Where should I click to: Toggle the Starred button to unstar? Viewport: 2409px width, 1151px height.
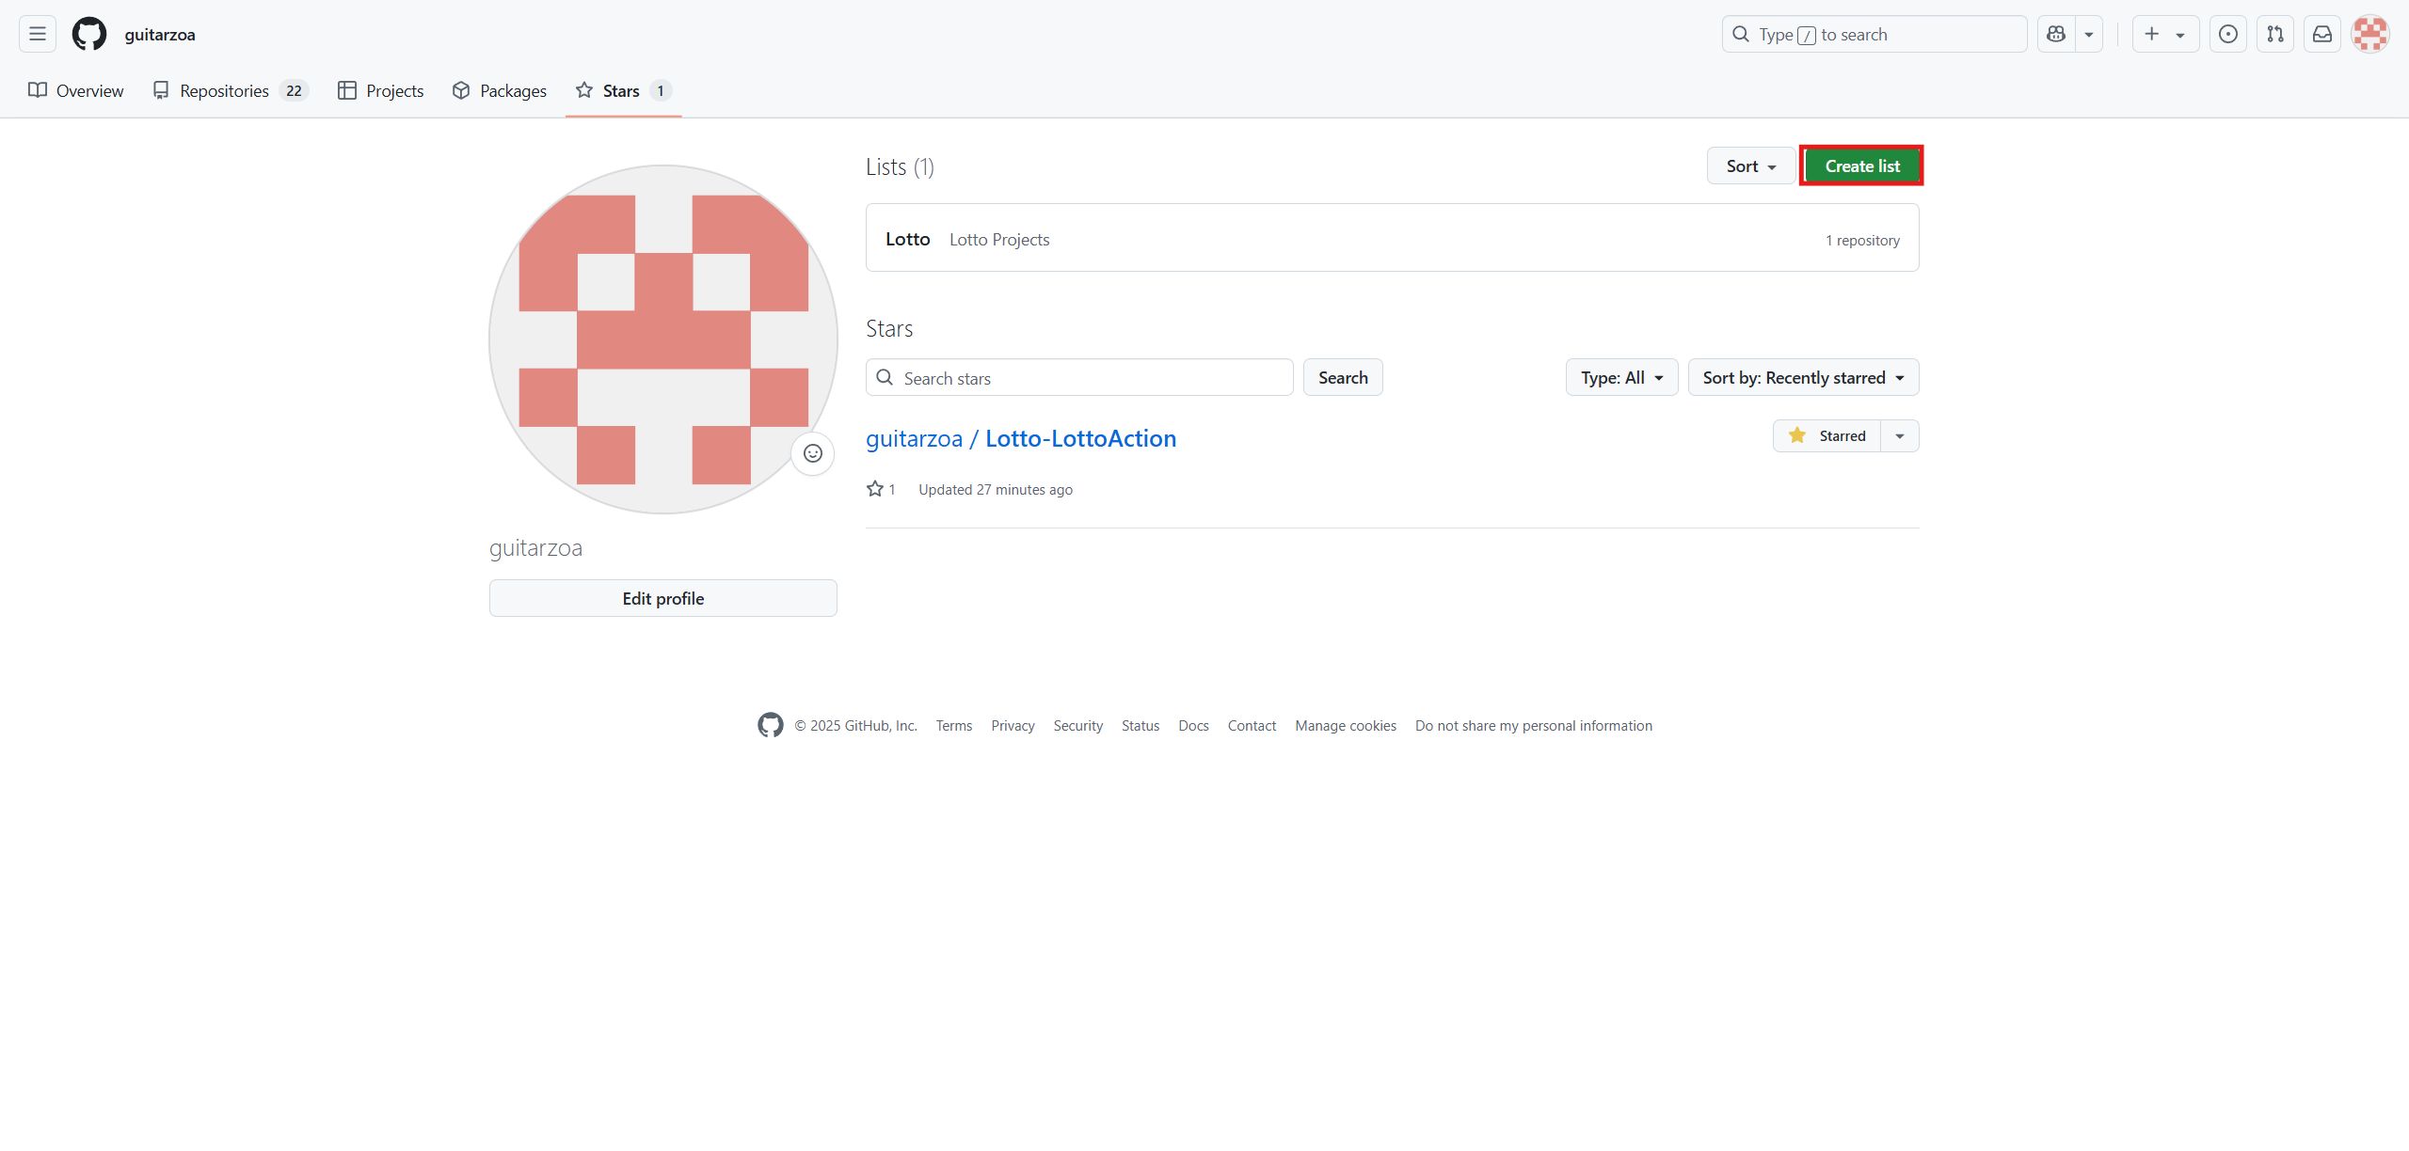[1827, 435]
